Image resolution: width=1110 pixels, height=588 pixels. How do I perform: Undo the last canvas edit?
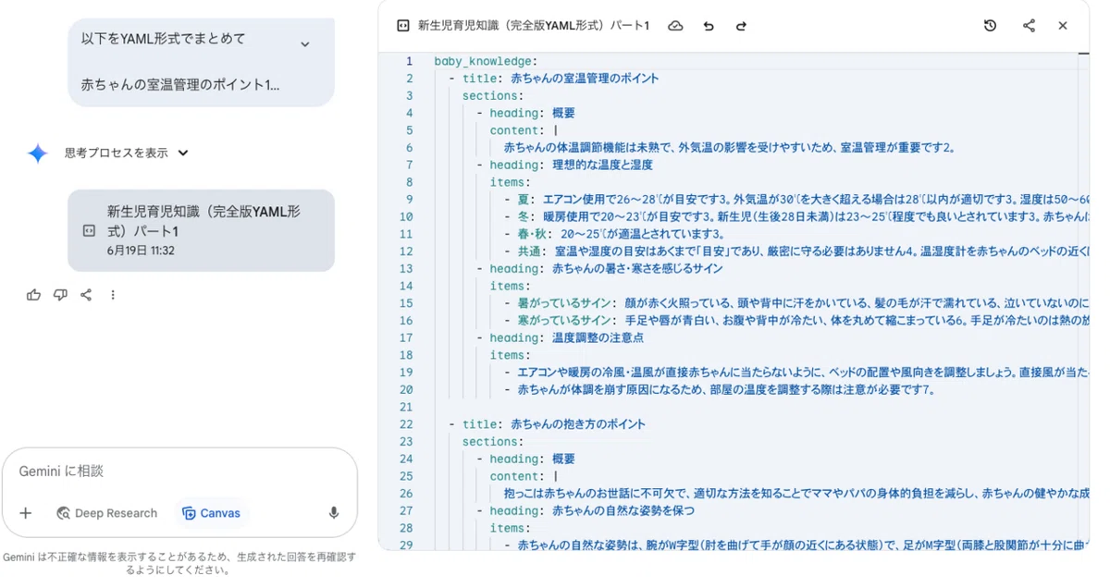[x=709, y=26]
